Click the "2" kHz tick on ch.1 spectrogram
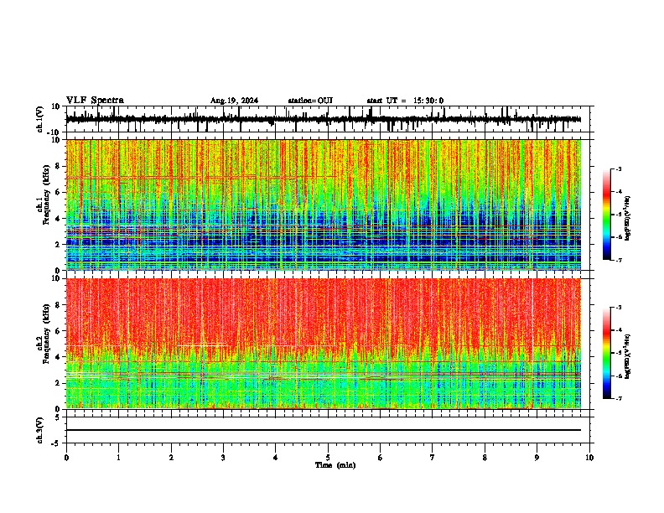Viewport: 664px width, 513px height. tap(59, 245)
